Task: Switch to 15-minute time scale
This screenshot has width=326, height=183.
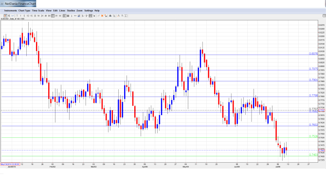Action: pos(32,16)
